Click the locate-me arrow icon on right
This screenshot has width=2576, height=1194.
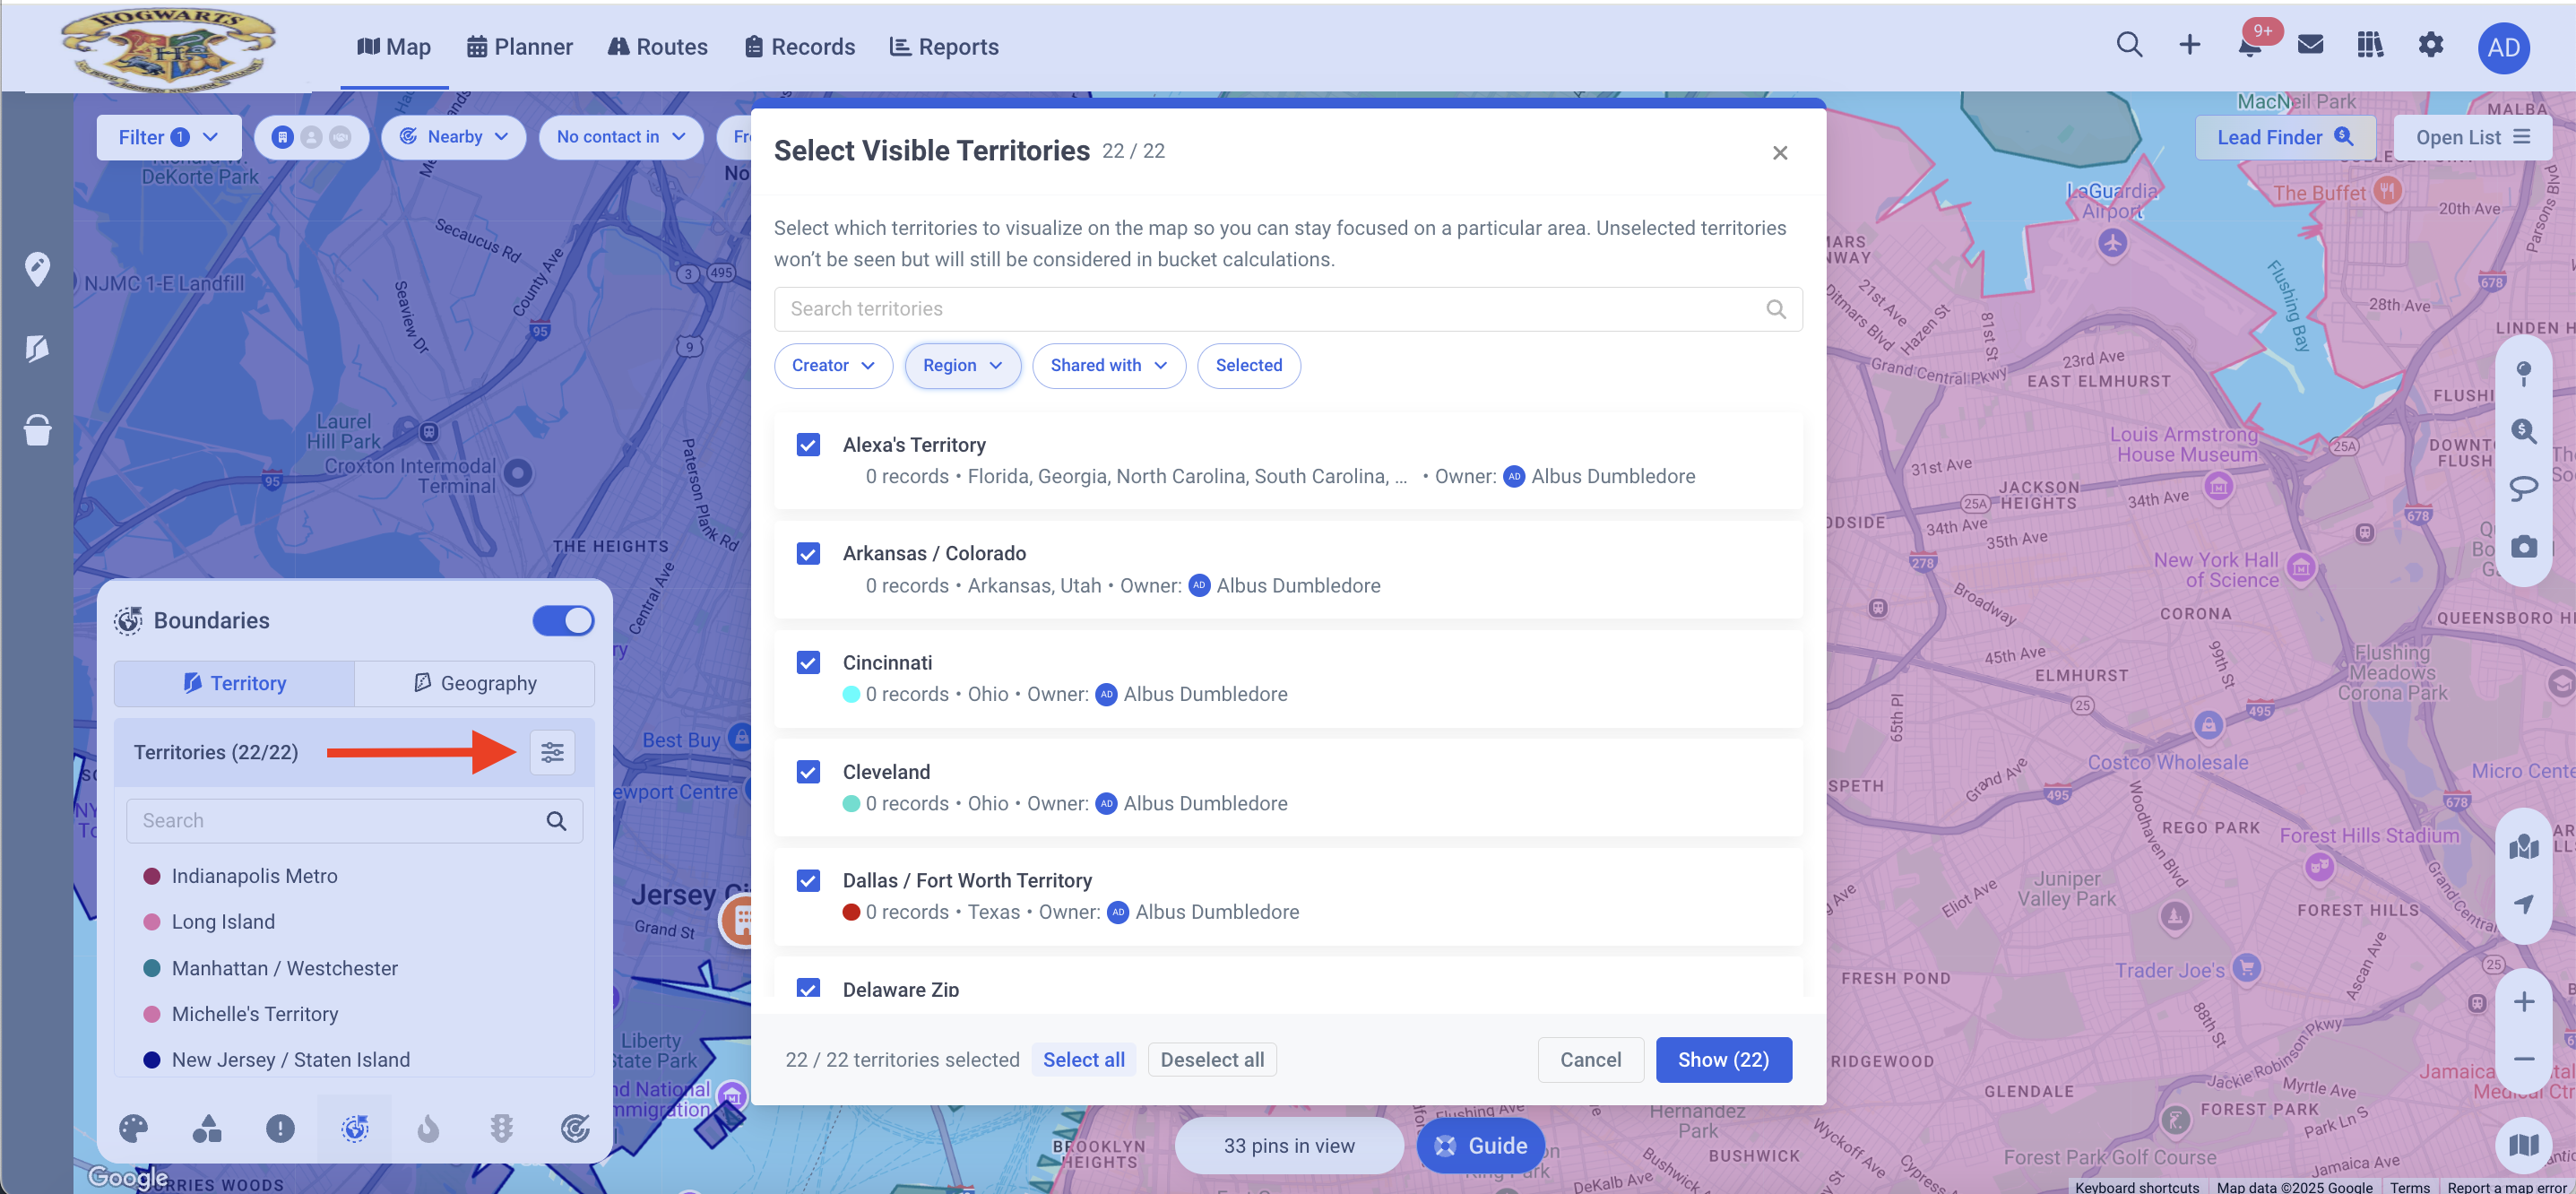(2523, 904)
